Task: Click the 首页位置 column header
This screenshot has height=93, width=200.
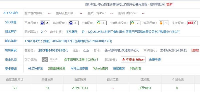Action: pyautogui.click(x=113, y=79)
